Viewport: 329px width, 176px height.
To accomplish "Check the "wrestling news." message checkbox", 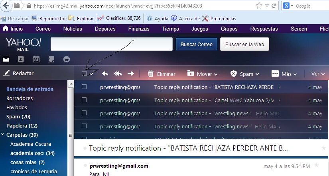I will 84,113.
